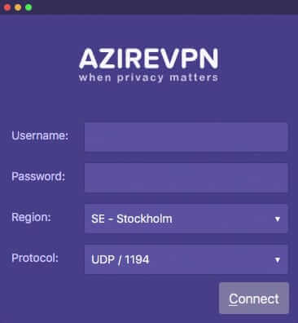Click the Protocol: label
This screenshot has height=323, width=298.
point(35,258)
